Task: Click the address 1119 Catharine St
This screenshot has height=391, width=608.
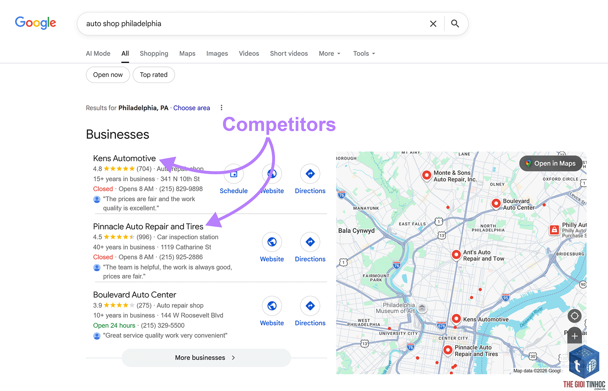Action: tap(186, 247)
